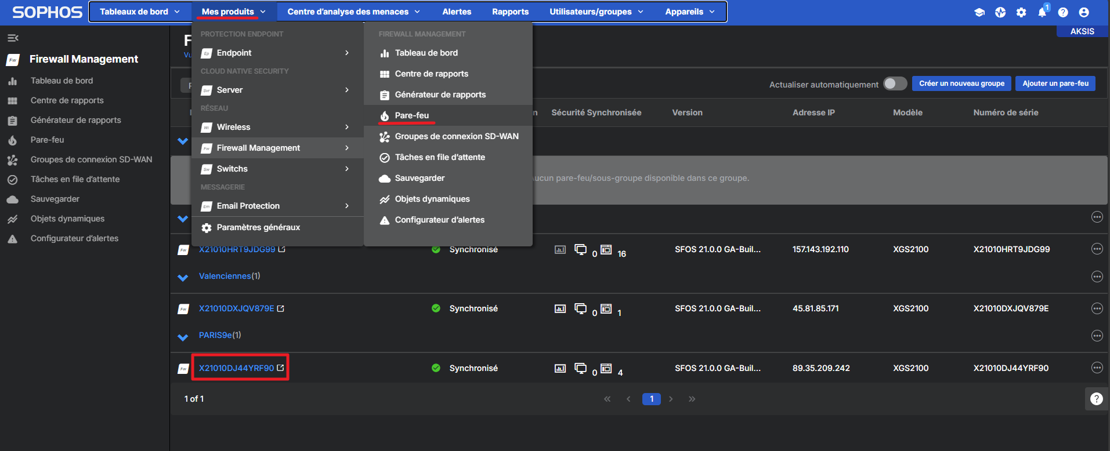This screenshot has height=451, width=1110.
Task: Select Paramètres généraux in products menu
Action: pos(277,227)
